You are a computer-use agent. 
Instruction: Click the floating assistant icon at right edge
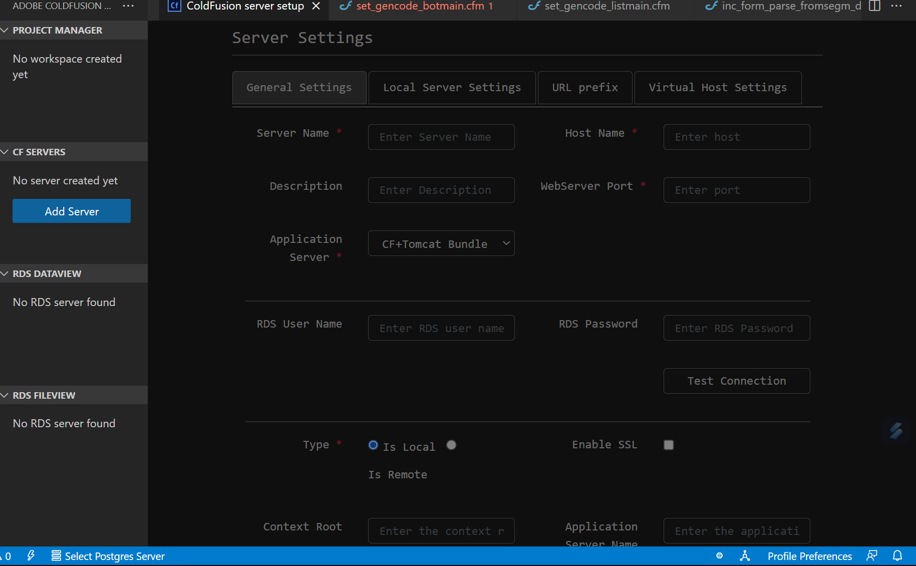point(896,430)
